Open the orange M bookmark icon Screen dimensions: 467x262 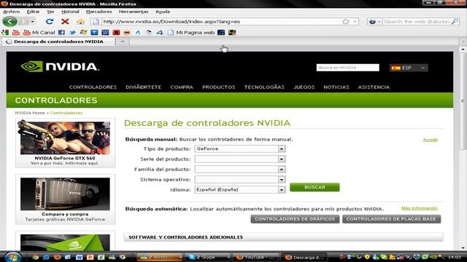[x=127, y=32]
